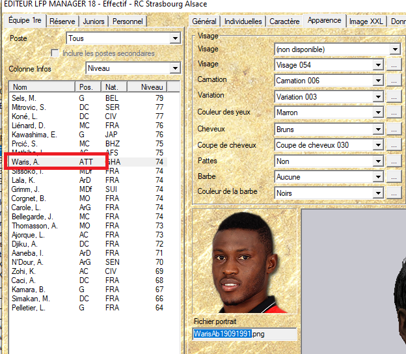Open the (non disponible) Visage dropdown

[x=338, y=49]
